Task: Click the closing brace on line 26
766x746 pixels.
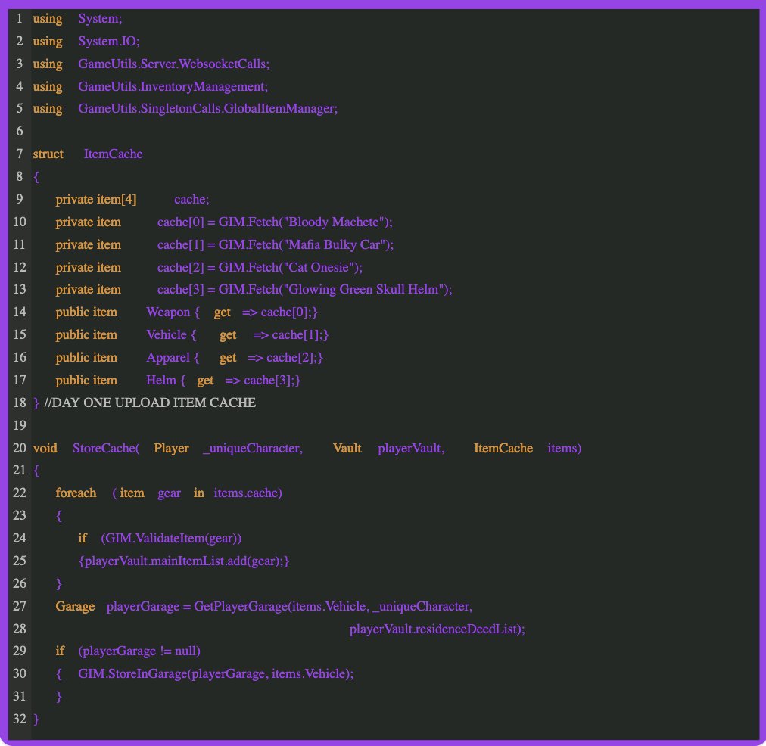Action: 59,583
